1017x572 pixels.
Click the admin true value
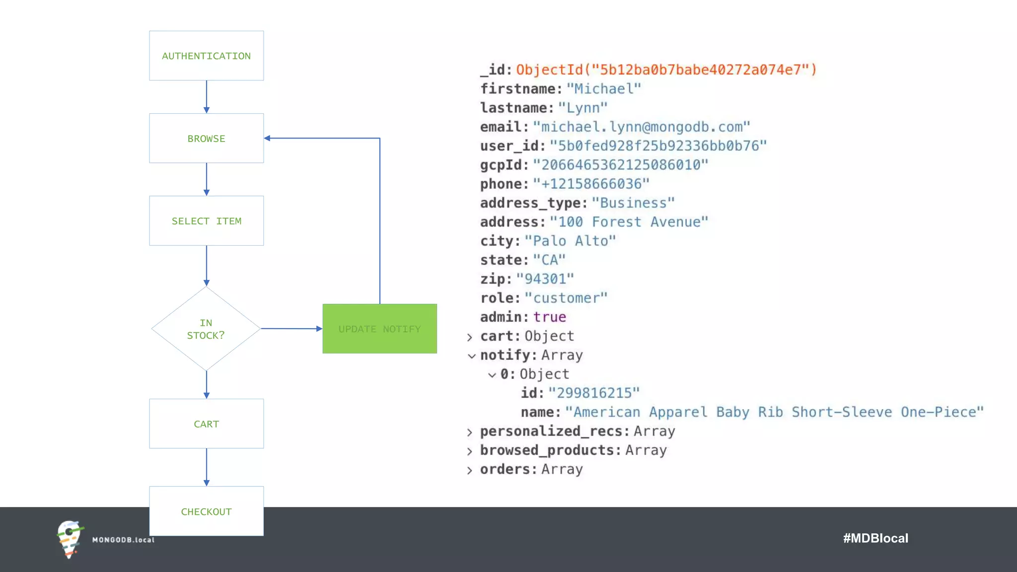[x=549, y=317]
